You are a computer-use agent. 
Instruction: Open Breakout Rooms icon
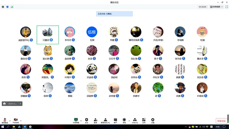(135, 121)
